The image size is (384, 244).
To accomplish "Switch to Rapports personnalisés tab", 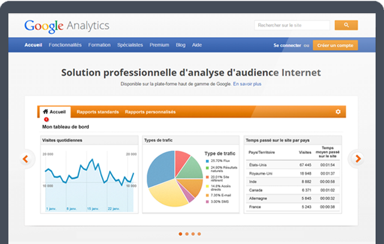I will (x=150, y=112).
